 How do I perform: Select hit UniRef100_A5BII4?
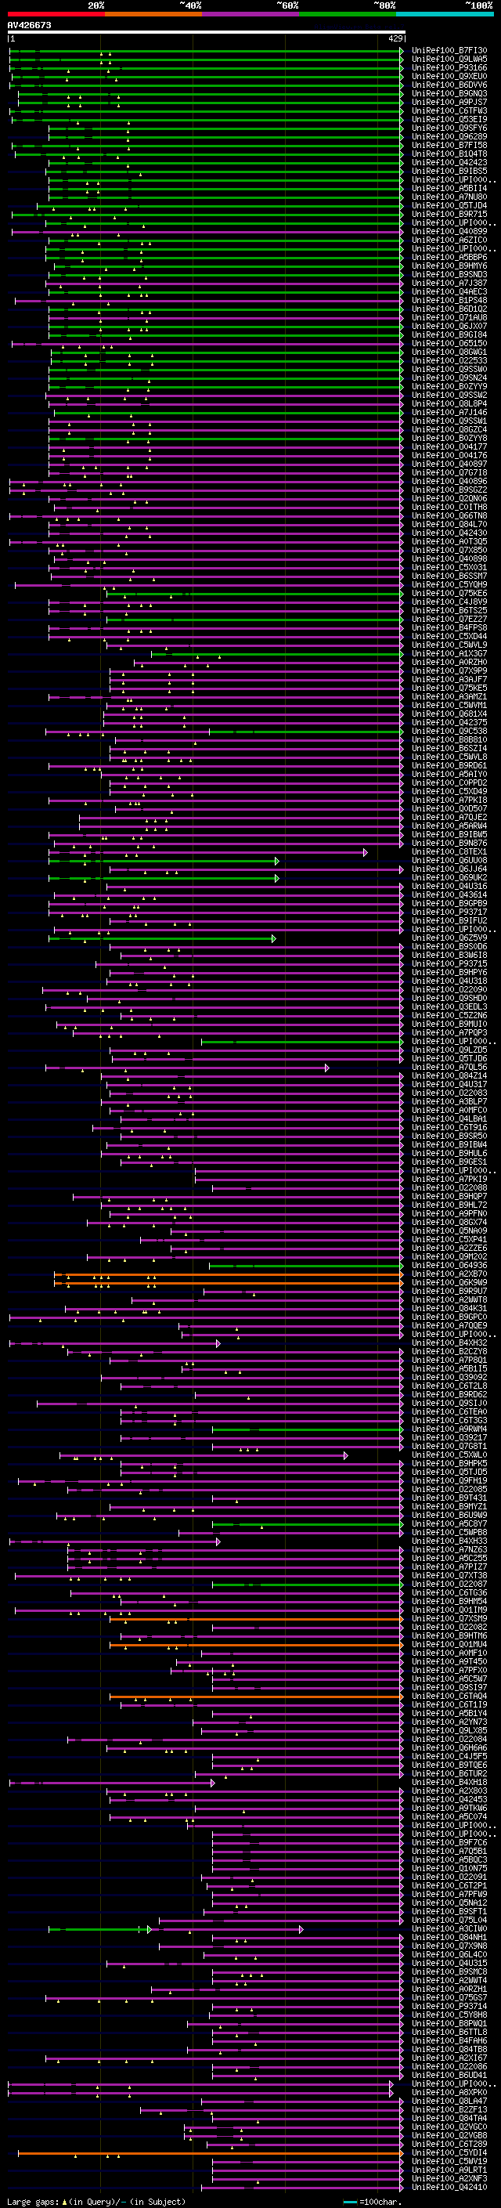449,189
